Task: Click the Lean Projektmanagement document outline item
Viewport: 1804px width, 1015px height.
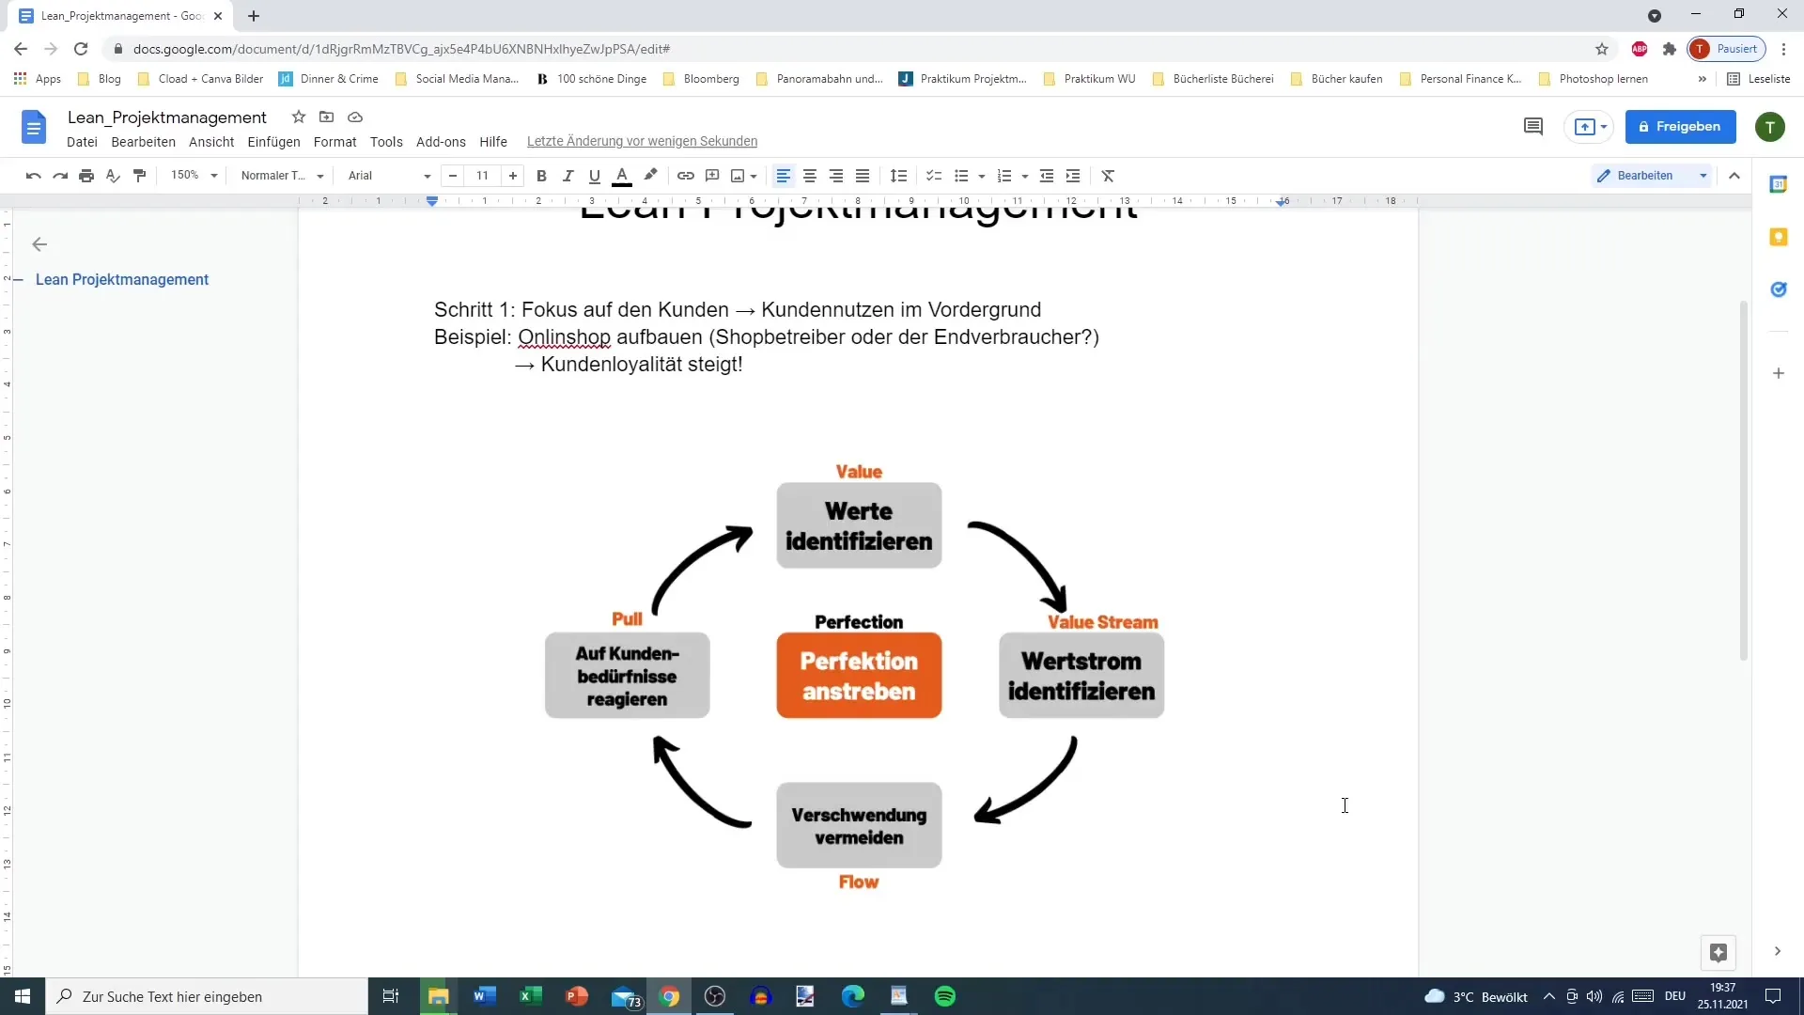Action: (121, 280)
